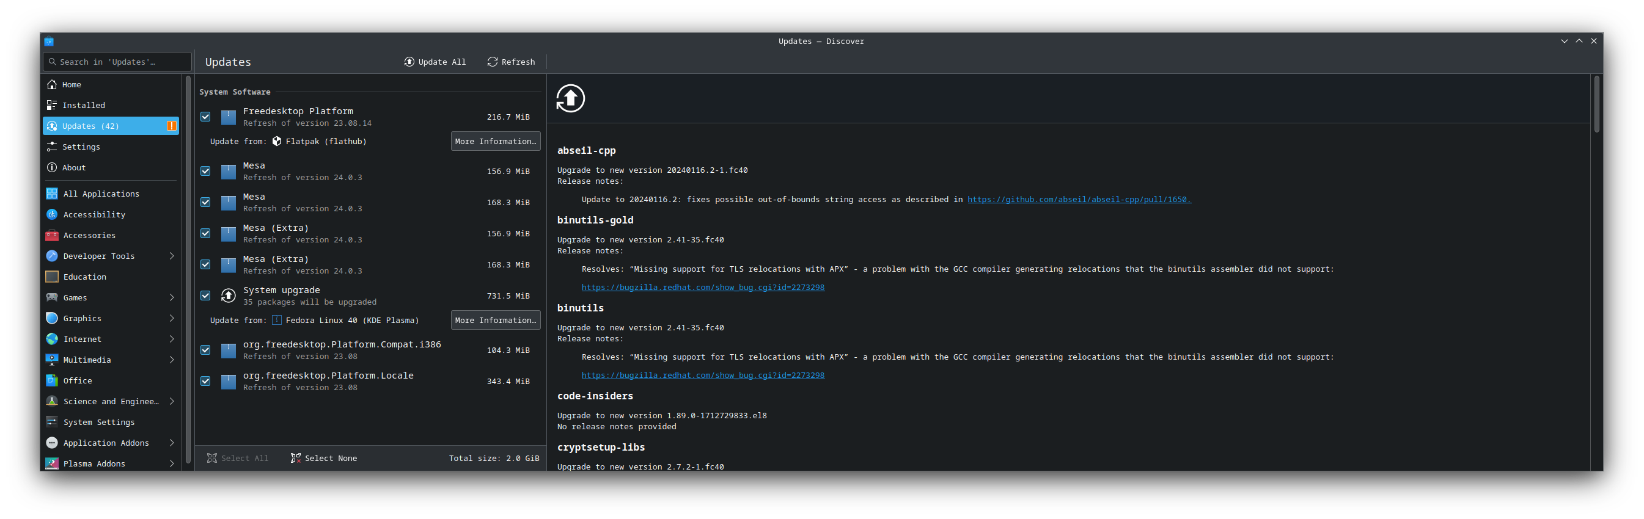Click the Developer Tools icon
Viewport: 1644px width, 519px height.
pos(53,256)
